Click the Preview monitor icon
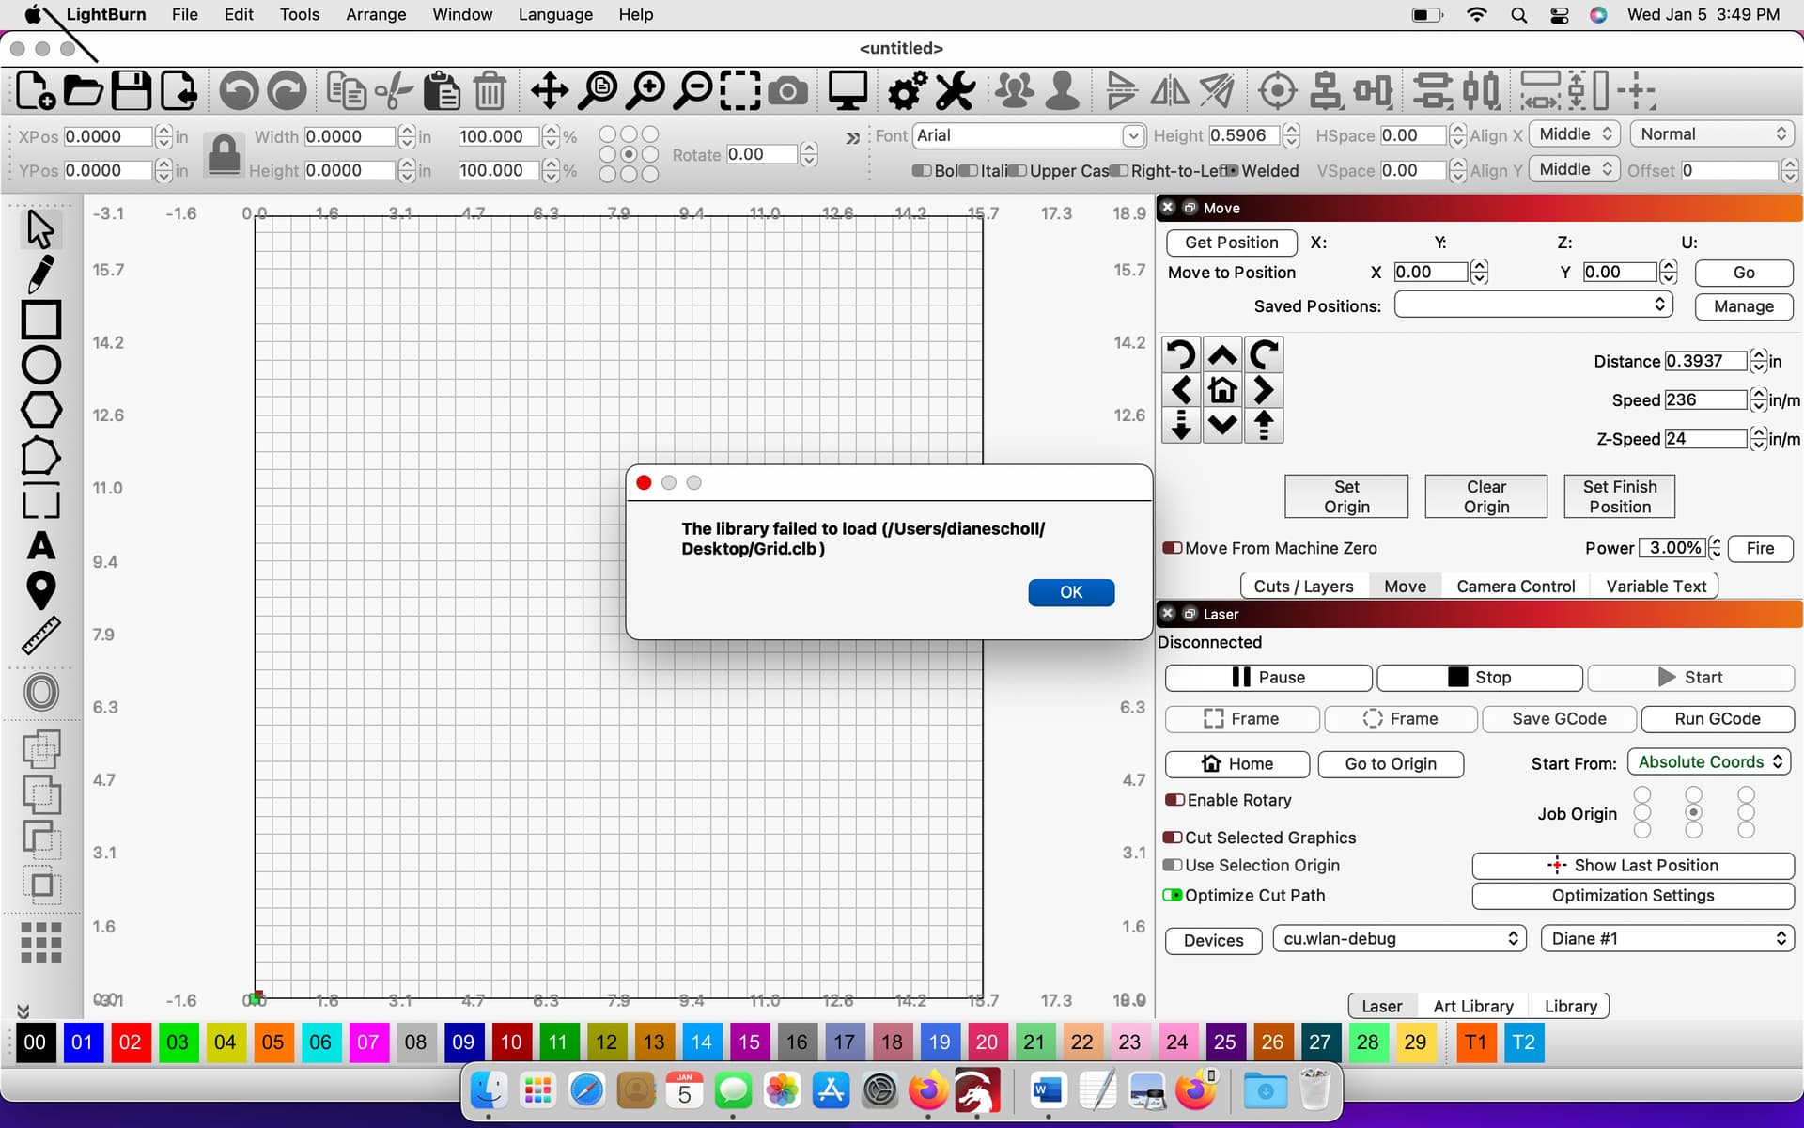1804x1128 pixels. pyautogui.click(x=848, y=91)
